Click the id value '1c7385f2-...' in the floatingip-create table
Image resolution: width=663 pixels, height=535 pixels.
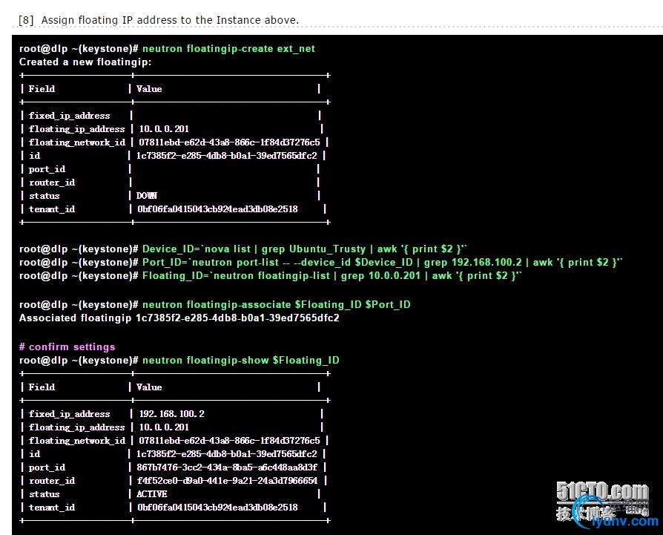point(226,156)
